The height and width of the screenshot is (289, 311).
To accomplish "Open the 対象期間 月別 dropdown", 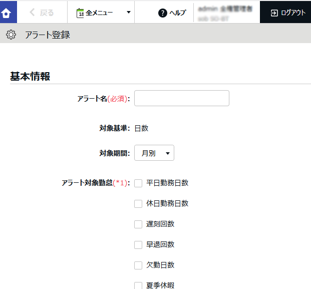I will point(154,153).
